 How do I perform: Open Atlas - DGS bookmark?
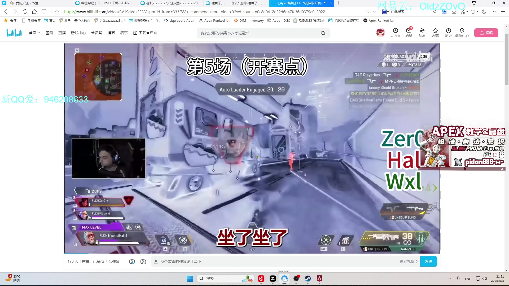tap(279, 20)
